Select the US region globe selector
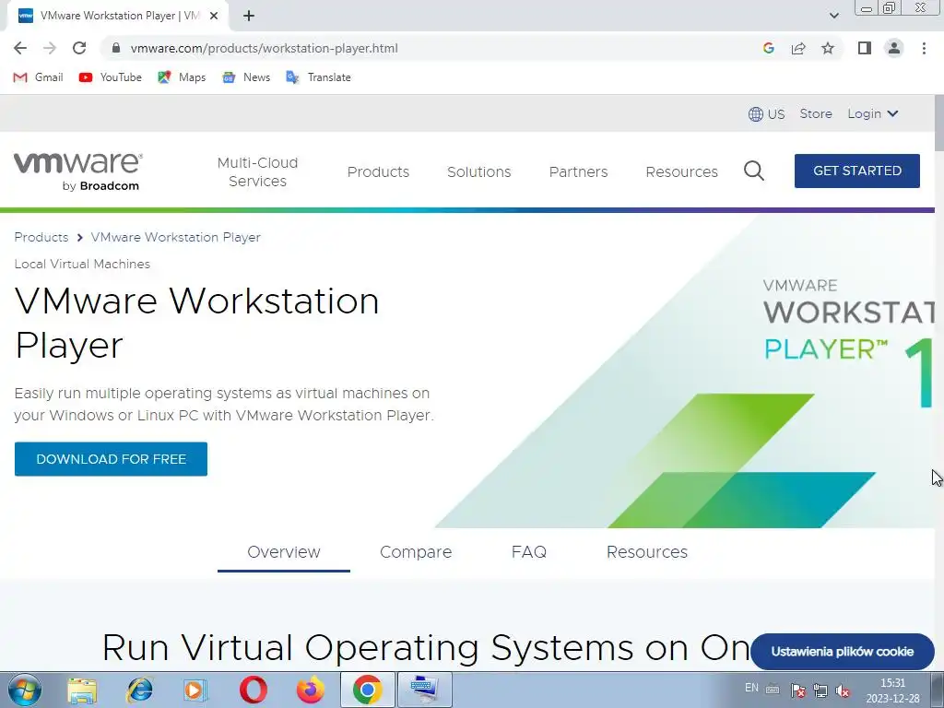The image size is (944, 708). (x=766, y=113)
